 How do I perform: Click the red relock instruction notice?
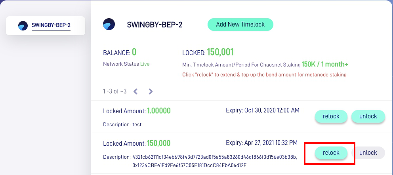(x=264, y=74)
